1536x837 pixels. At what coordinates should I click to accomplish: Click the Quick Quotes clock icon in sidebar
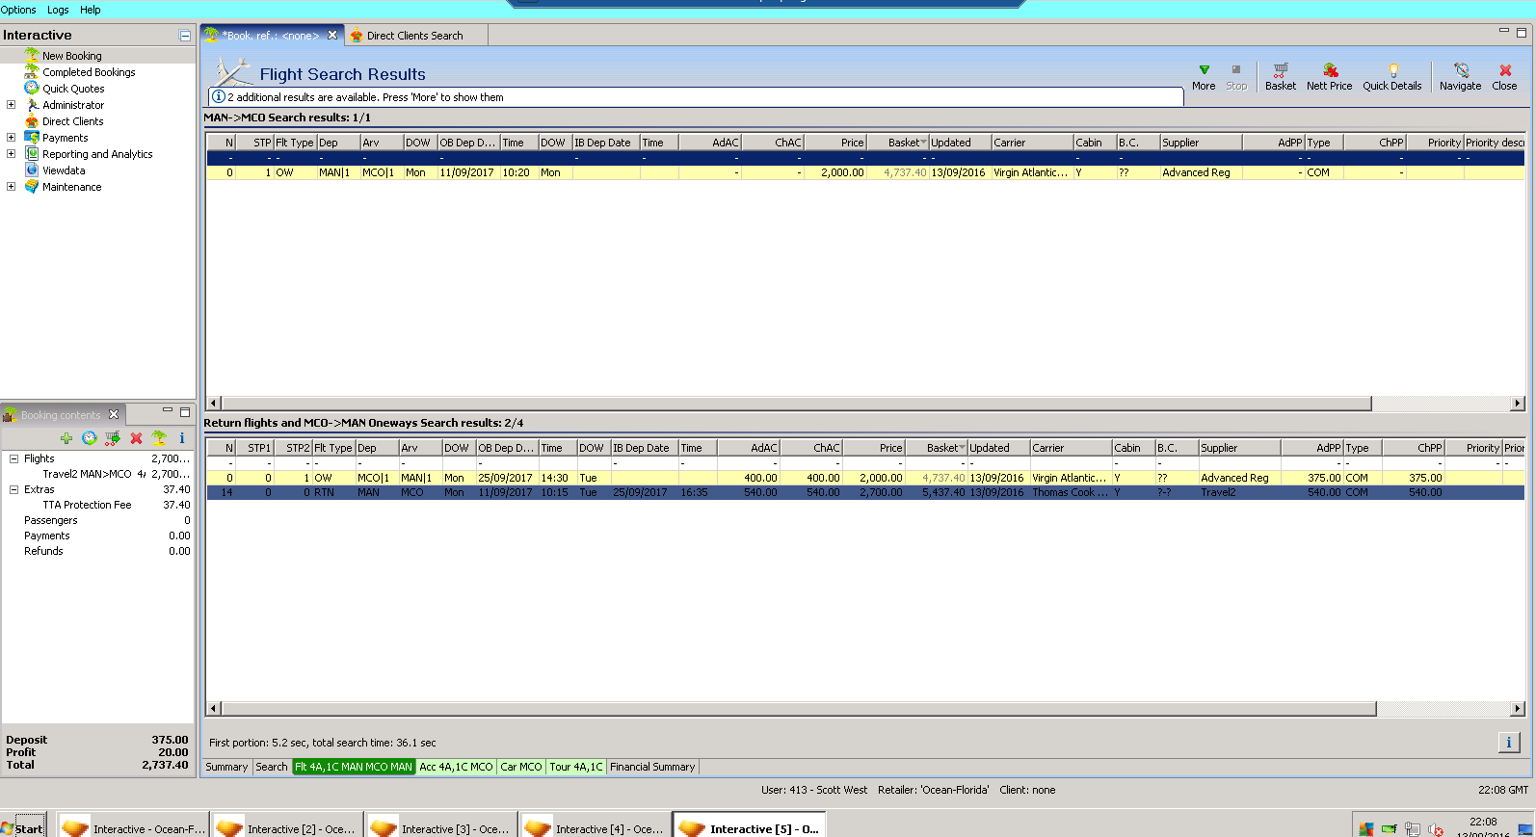tap(32, 89)
